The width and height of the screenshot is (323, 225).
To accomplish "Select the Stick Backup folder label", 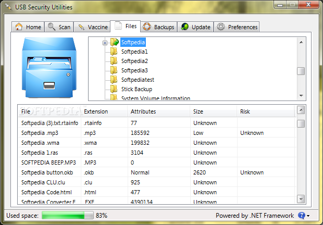I will [x=136, y=89].
